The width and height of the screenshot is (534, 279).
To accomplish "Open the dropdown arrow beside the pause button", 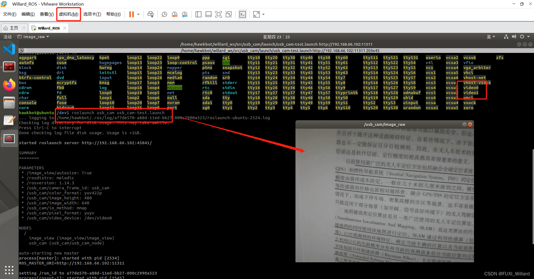I will pyautogui.click(x=138, y=14).
